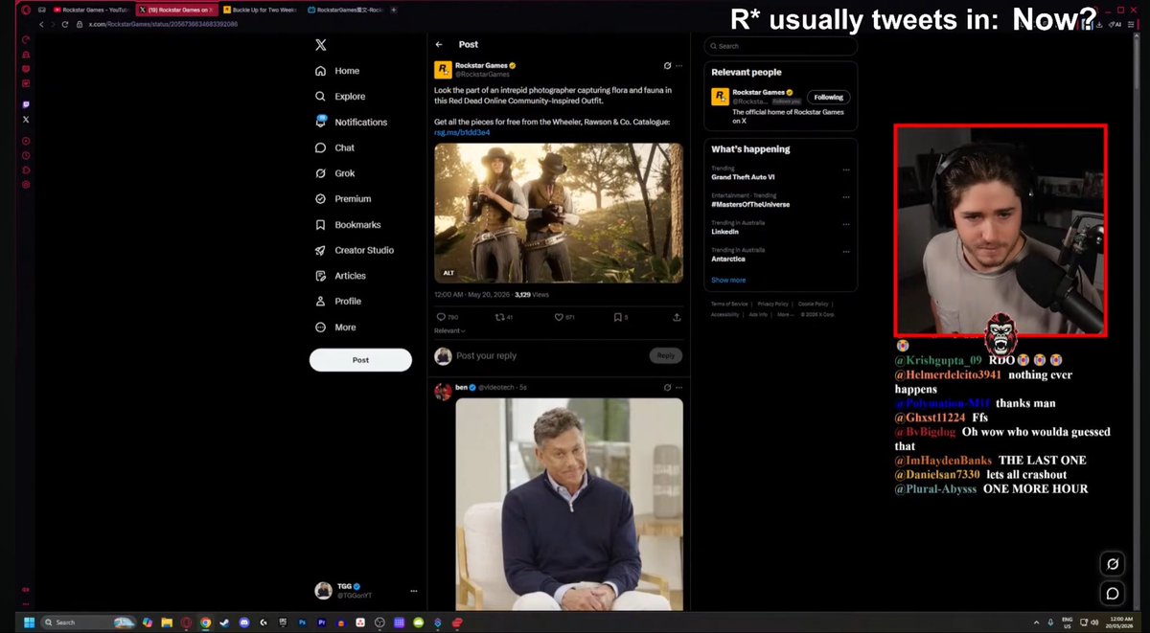Click the X Search box
The height and width of the screenshot is (633, 1150).
tap(780, 46)
